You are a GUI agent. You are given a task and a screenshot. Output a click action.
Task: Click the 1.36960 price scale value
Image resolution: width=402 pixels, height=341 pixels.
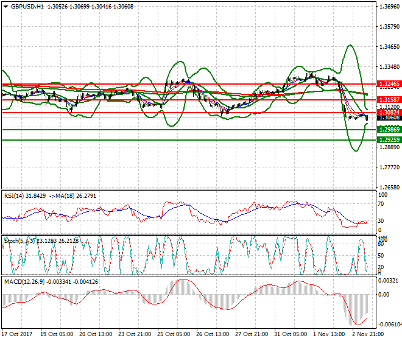click(x=389, y=7)
